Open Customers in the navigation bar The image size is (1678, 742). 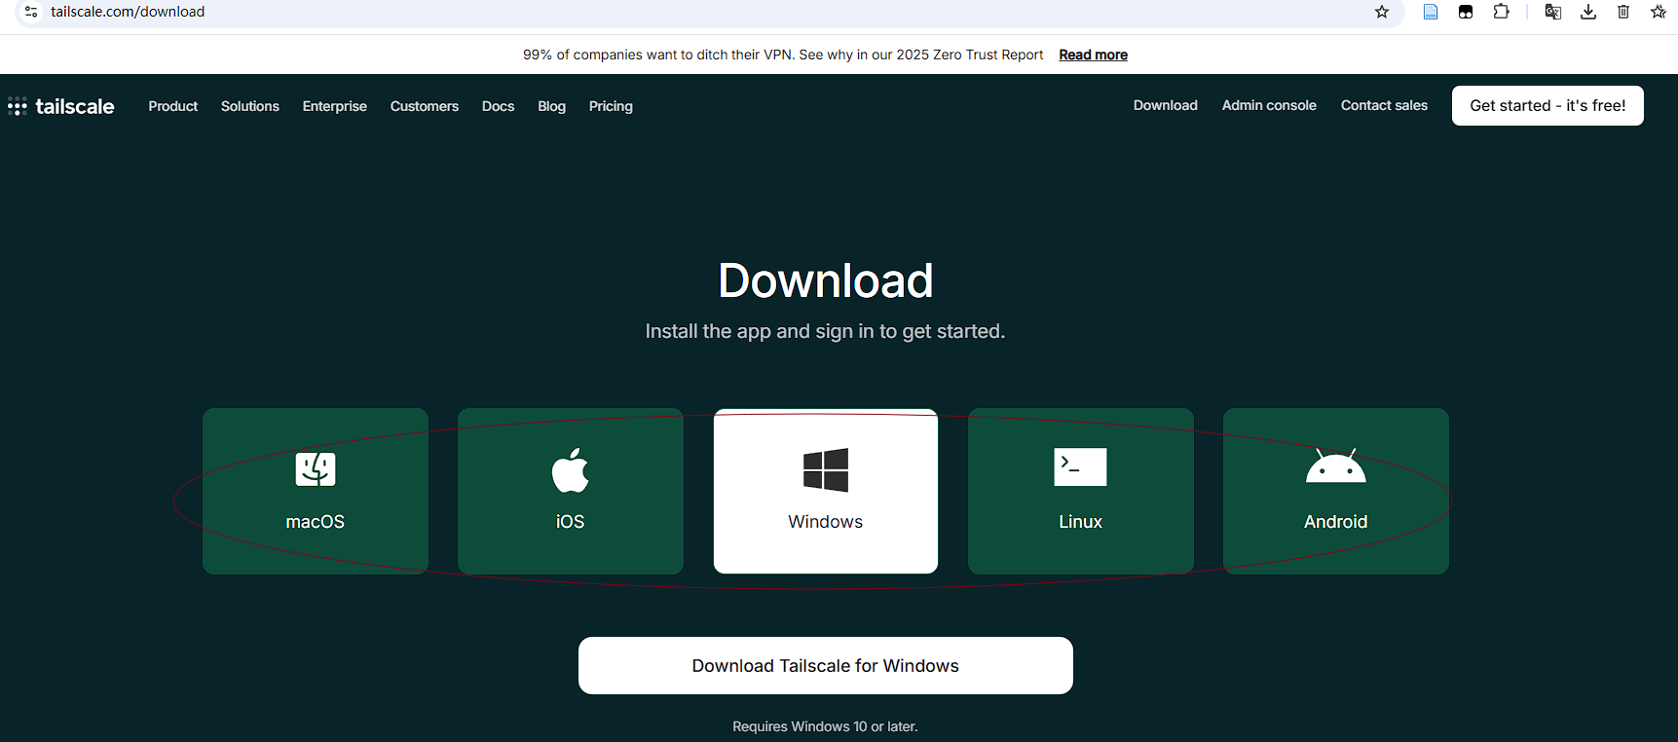click(425, 106)
